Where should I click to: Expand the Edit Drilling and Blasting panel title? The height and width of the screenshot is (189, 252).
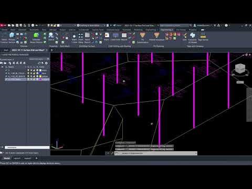click(120, 46)
